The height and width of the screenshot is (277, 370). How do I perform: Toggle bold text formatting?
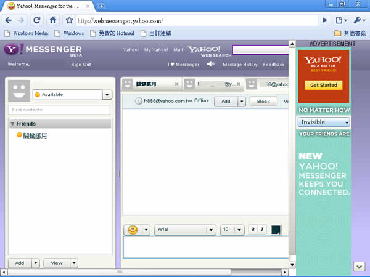pos(253,229)
